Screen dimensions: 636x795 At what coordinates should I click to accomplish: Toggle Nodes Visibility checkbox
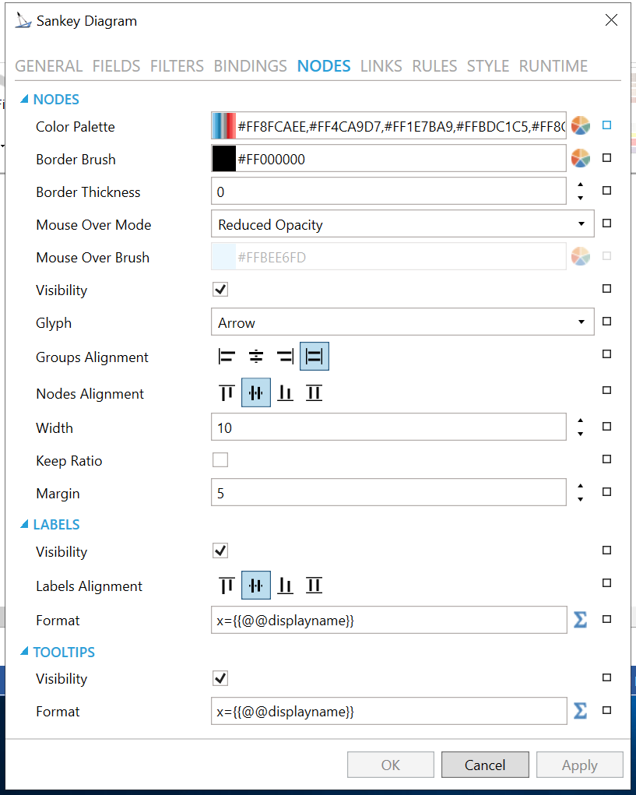pos(220,290)
